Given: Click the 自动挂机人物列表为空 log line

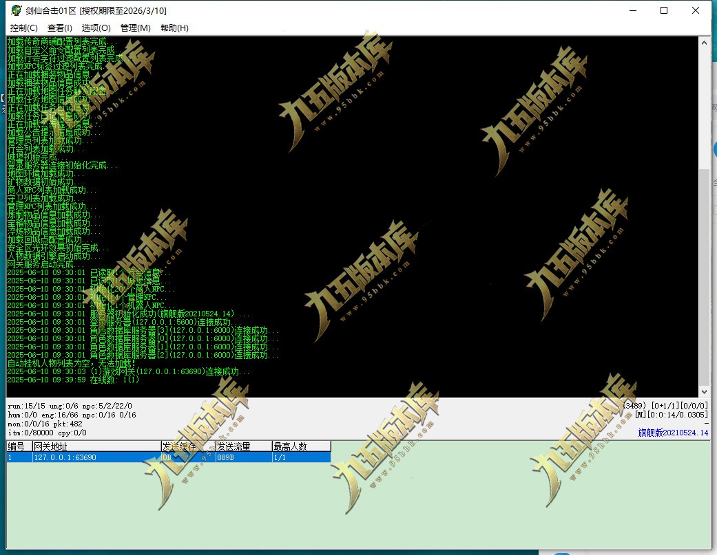Looking at the screenshot, I should click(72, 363).
